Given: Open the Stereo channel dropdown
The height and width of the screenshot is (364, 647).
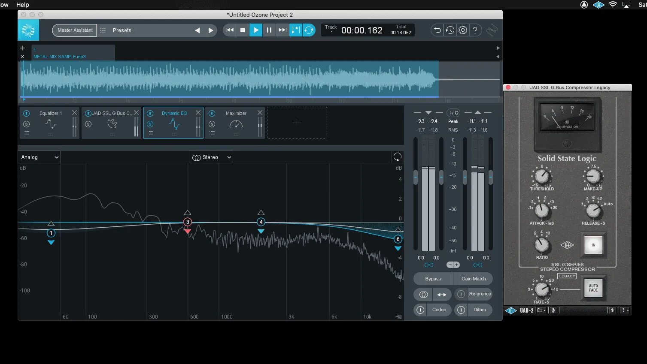Looking at the screenshot, I should click(211, 157).
